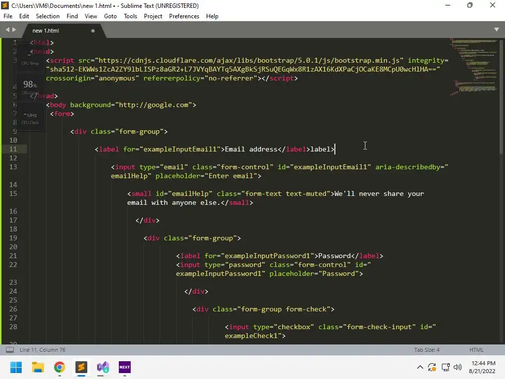Maximize the Sublime Text window

pos(470,5)
